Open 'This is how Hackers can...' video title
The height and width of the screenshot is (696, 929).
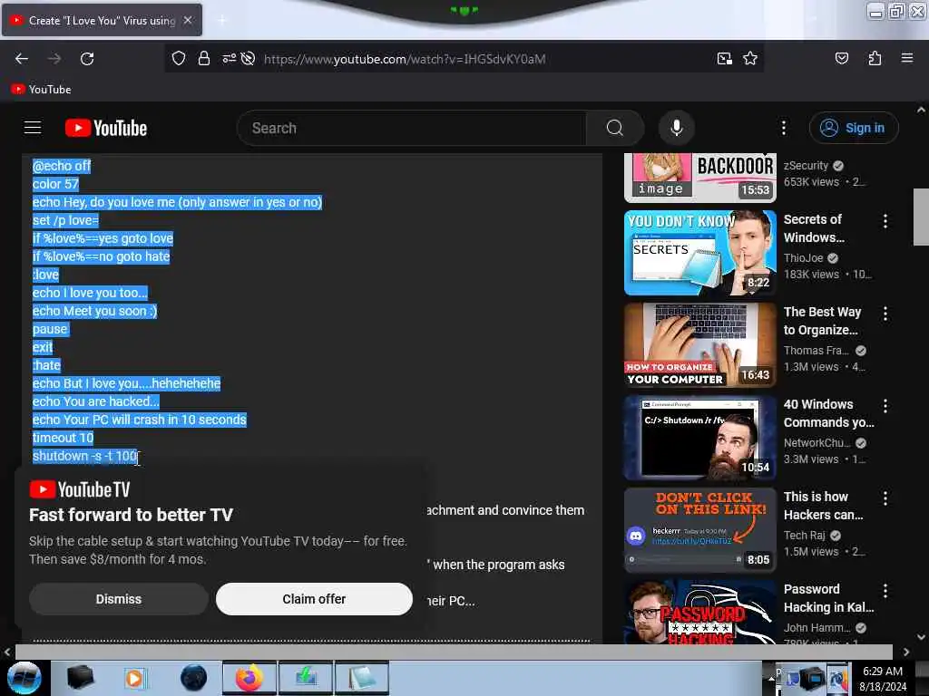(823, 506)
